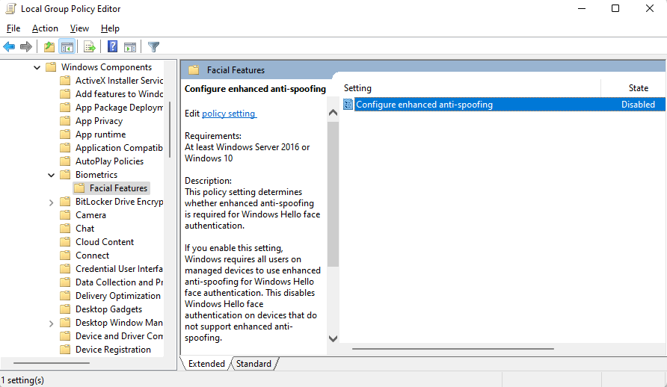The width and height of the screenshot is (667, 387).
Task: Click the description pane vertical scrollbar thumb
Action: (x=333, y=194)
